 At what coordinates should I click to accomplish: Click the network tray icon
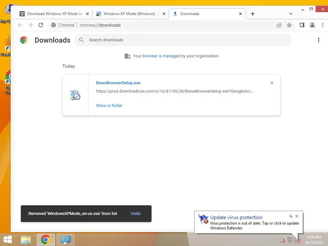pyautogui.click(x=290, y=240)
